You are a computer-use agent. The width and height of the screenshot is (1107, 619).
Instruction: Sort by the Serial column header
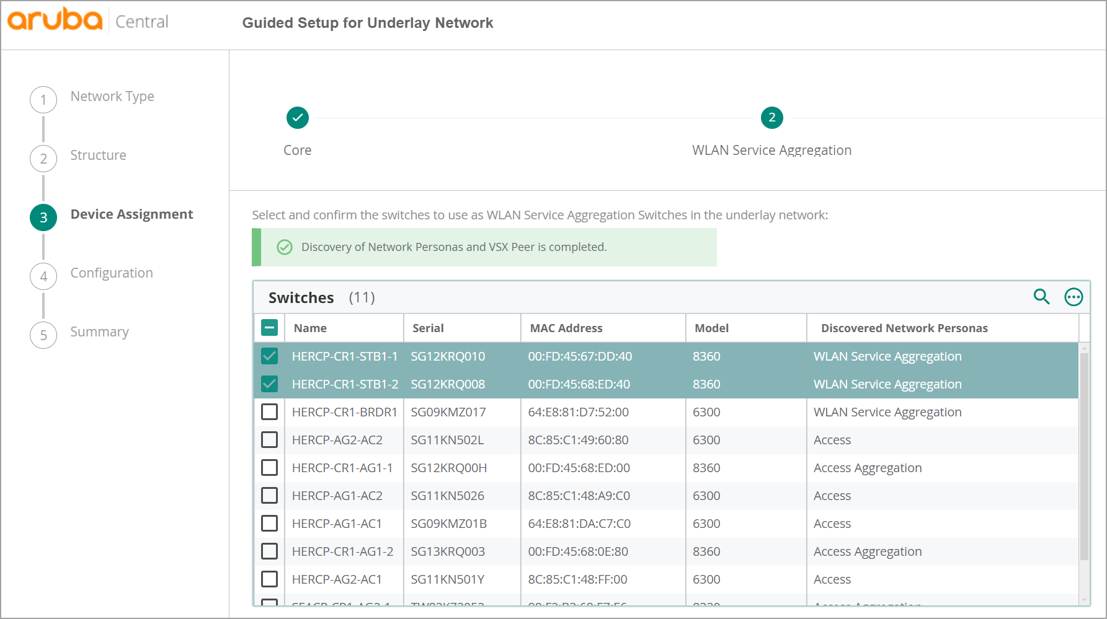click(x=429, y=328)
